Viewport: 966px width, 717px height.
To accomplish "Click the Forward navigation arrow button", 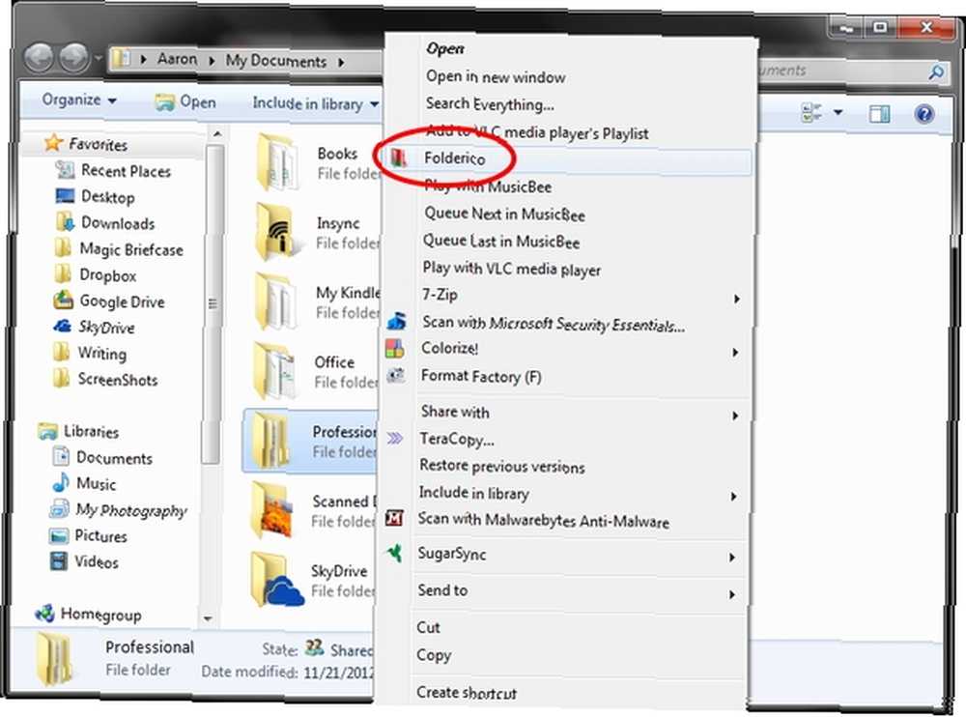I will pyautogui.click(x=74, y=58).
